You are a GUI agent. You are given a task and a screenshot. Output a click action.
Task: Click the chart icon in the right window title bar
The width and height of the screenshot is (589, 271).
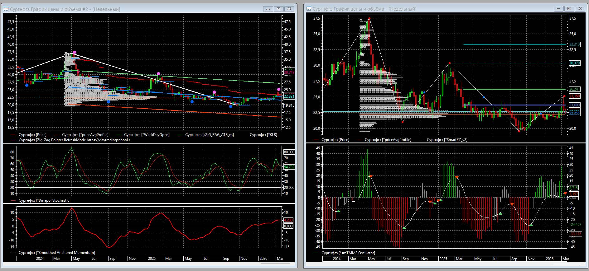pyautogui.click(x=309, y=9)
